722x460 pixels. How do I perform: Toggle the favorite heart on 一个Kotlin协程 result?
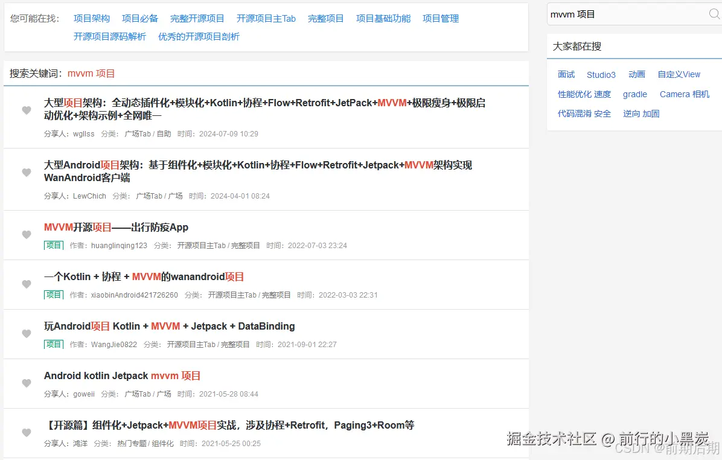click(26, 284)
